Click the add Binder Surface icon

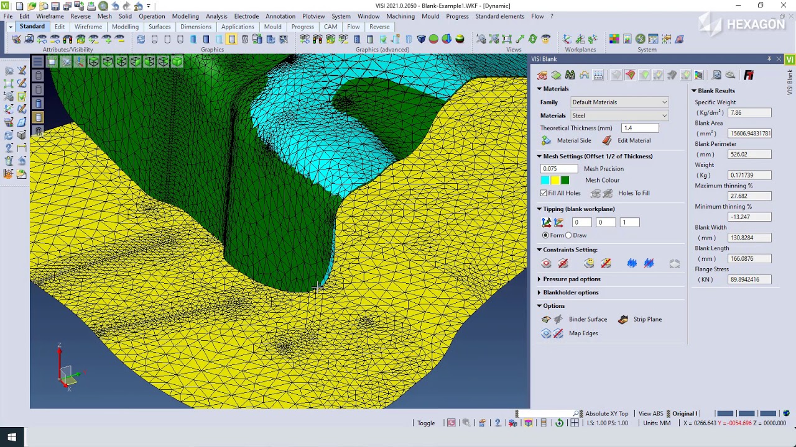pyautogui.click(x=546, y=319)
